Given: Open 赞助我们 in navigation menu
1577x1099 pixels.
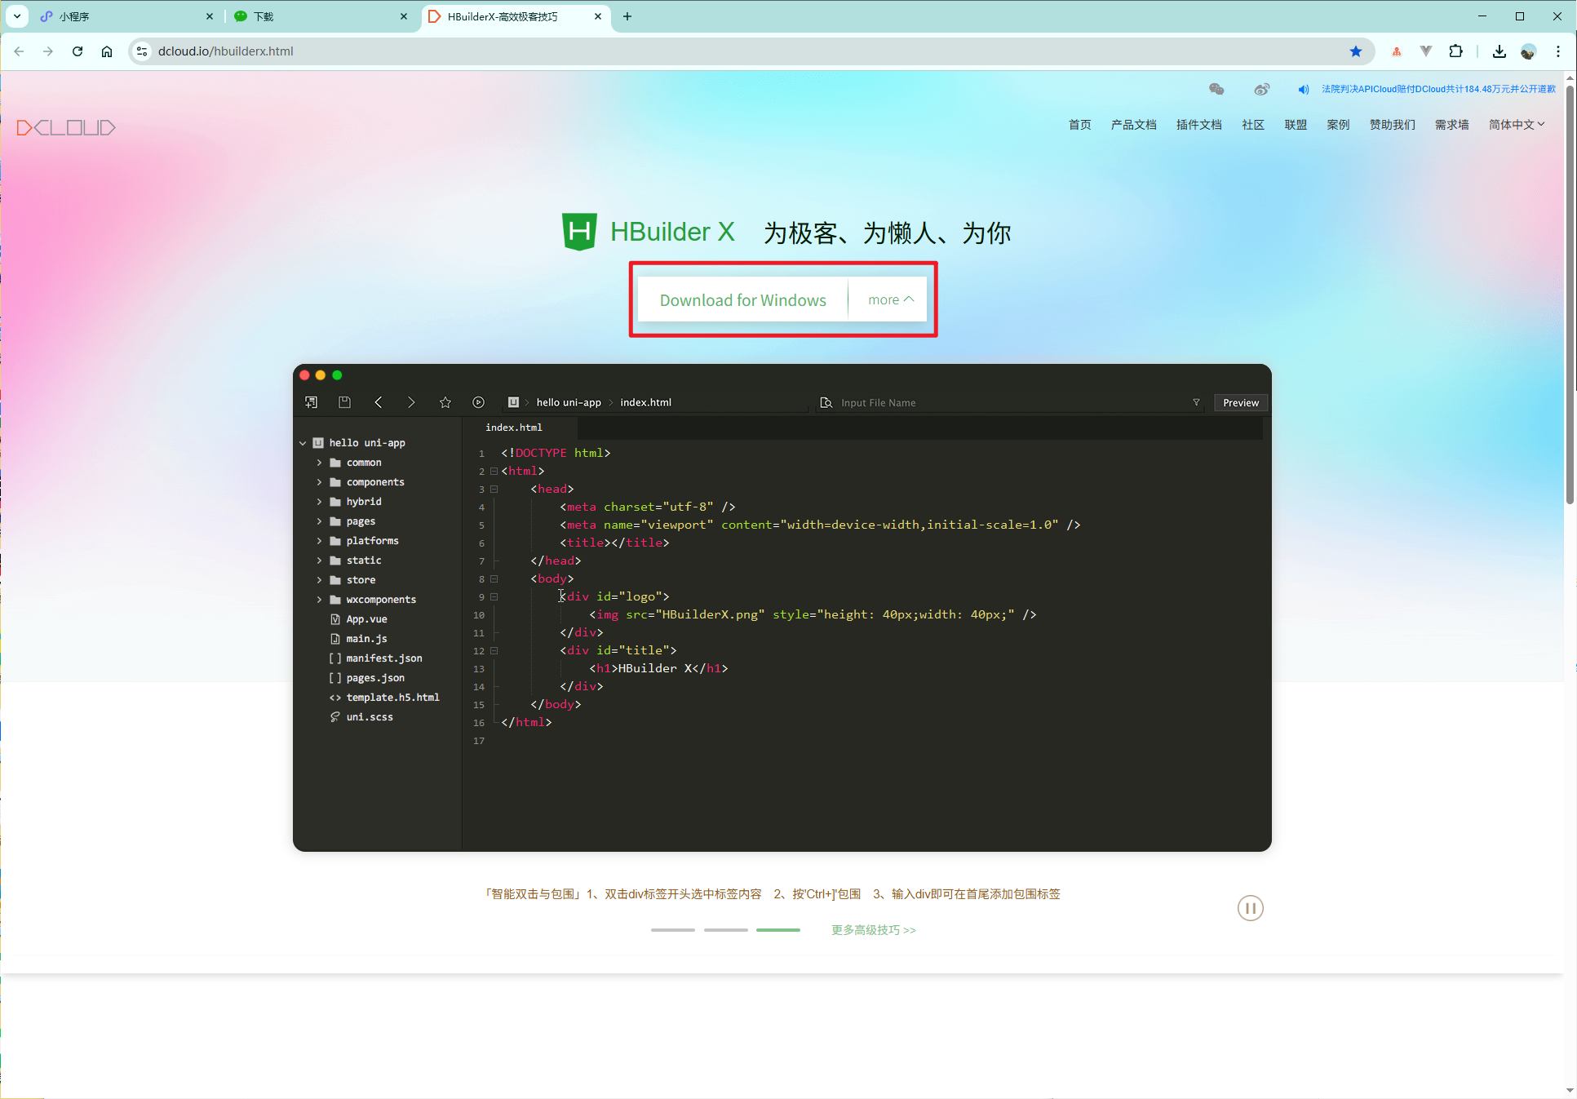Looking at the screenshot, I should pyautogui.click(x=1392, y=125).
